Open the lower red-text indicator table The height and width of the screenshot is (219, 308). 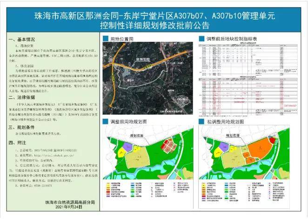tap(248, 96)
